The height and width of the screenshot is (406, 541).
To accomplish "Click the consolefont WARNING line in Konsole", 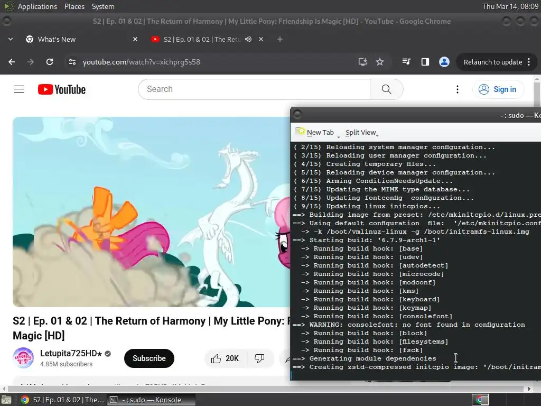I will (x=408, y=325).
